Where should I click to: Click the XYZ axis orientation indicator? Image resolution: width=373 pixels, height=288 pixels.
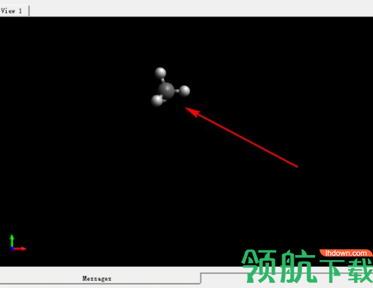pos(18,243)
